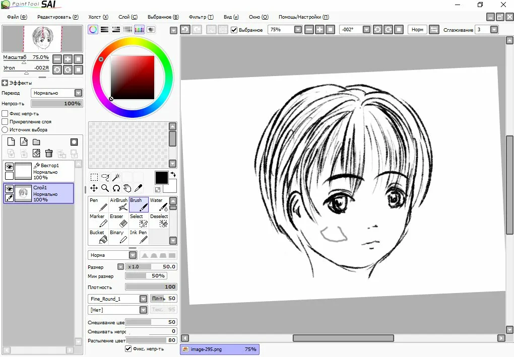Select the Water brush tool
This screenshot has width=514, height=357.
pyautogui.click(x=159, y=204)
